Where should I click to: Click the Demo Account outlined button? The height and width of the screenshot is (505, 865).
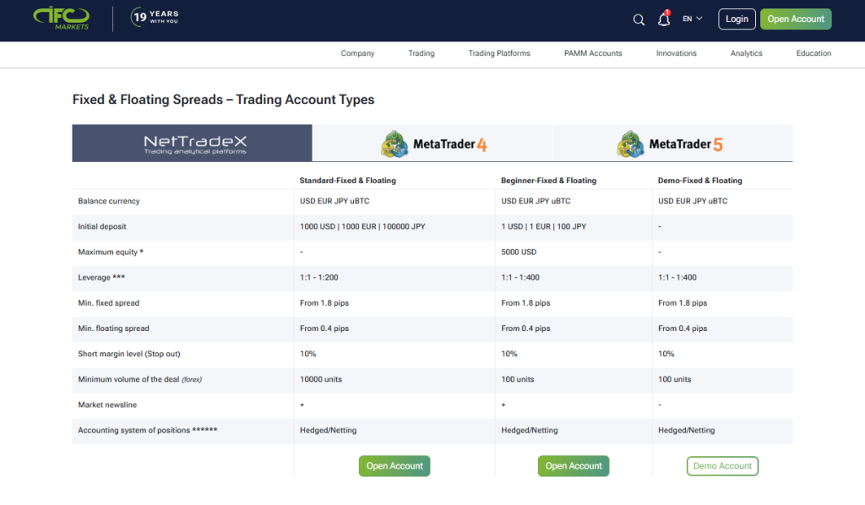click(x=722, y=465)
